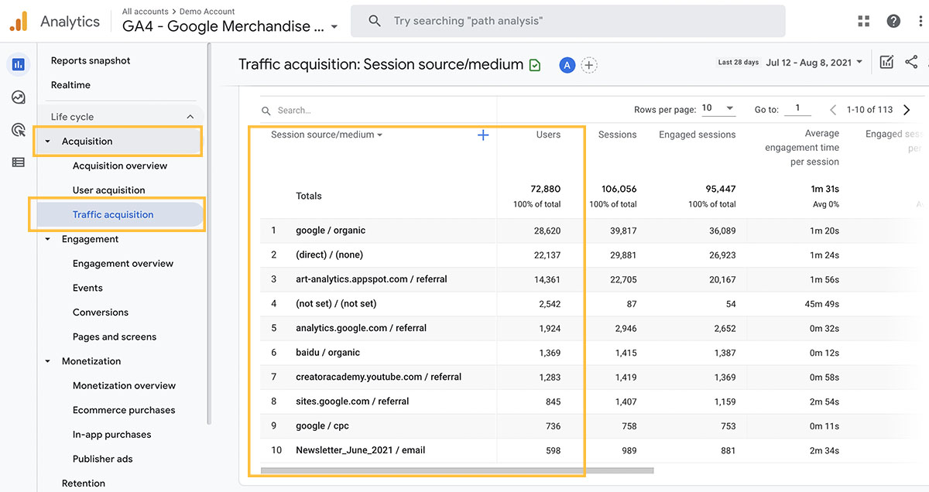Screen dimensions: 929x492
Task: Share this report
Action: (x=911, y=62)
